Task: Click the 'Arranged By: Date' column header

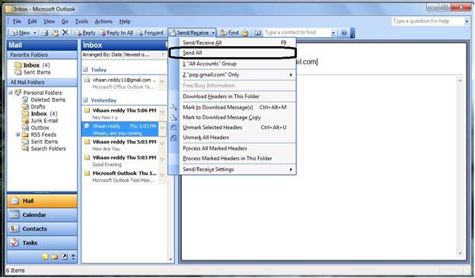Action: coord(102,55)
